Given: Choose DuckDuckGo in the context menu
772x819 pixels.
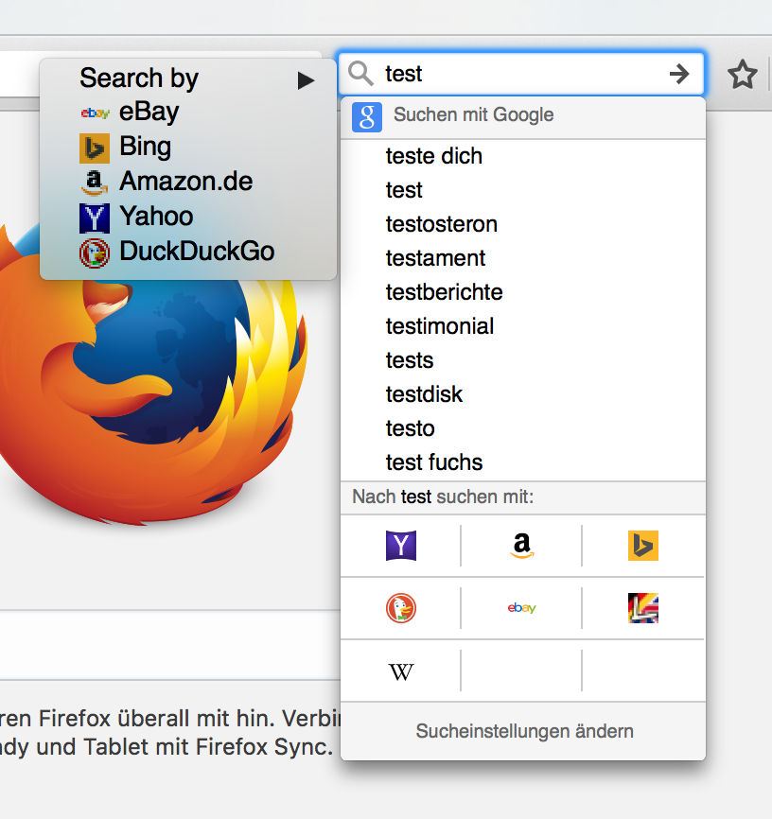Looking at the screenshot, I should point(188,252).
